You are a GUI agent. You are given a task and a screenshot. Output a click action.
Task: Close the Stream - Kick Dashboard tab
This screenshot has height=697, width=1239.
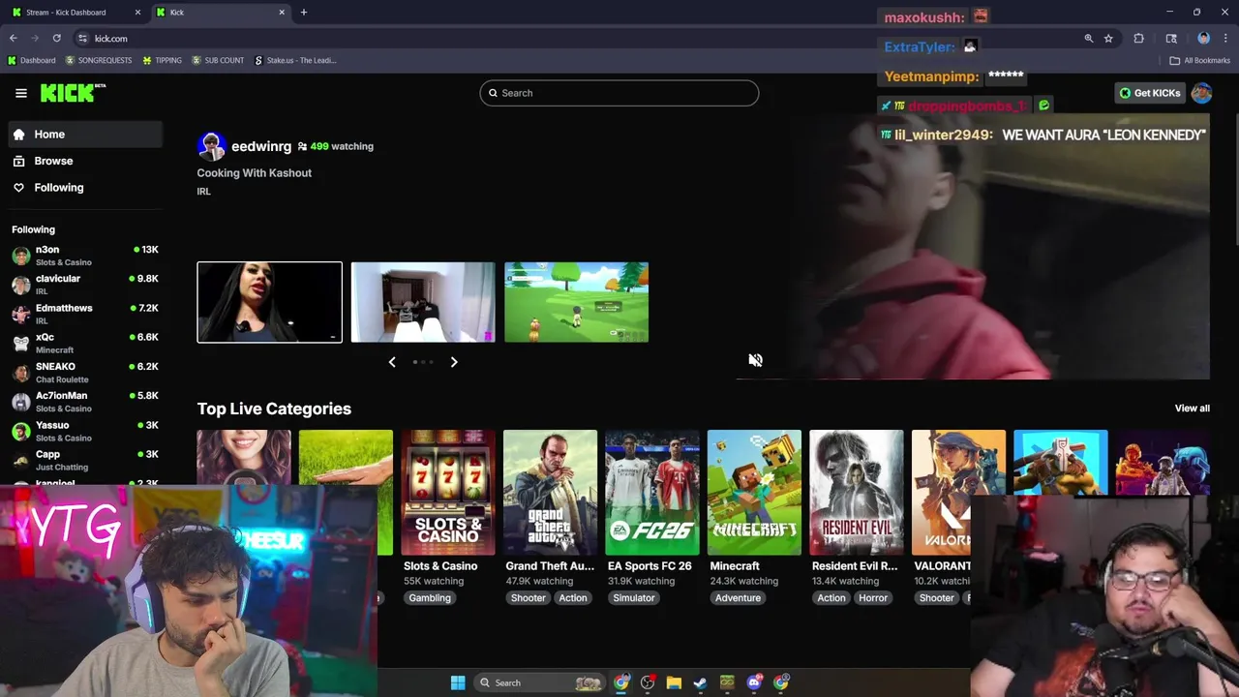point(137,13)
